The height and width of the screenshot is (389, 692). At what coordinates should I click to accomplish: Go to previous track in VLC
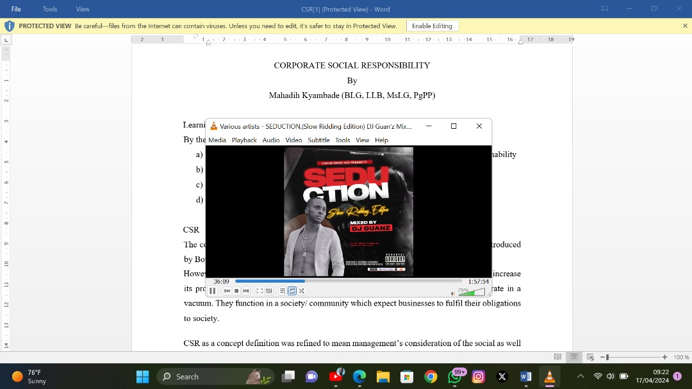(x=227, y=291)
